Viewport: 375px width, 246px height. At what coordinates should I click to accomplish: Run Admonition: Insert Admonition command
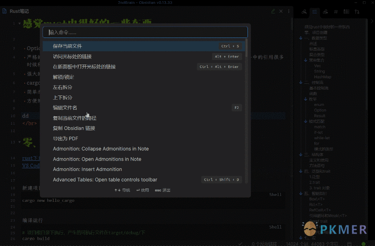[144, 169]
